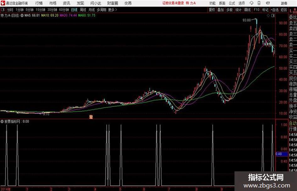Click the mobile phone icon

click(x=259, y=3)
